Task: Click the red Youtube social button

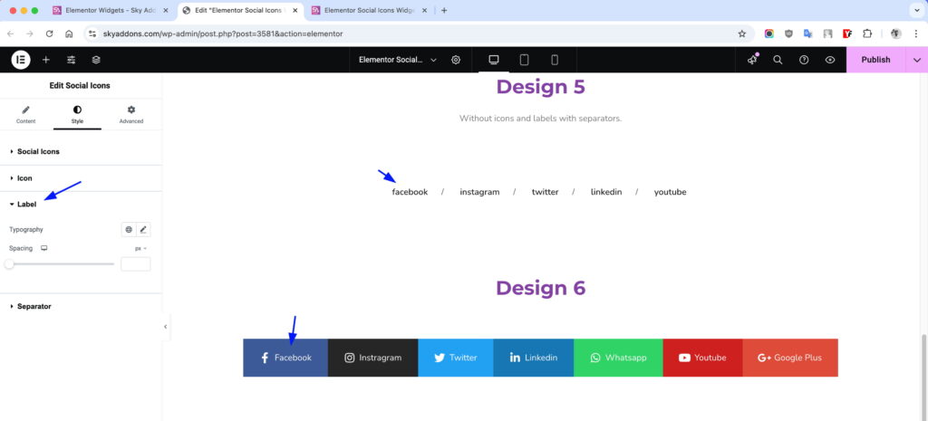Action: click(x=702, y=358)
